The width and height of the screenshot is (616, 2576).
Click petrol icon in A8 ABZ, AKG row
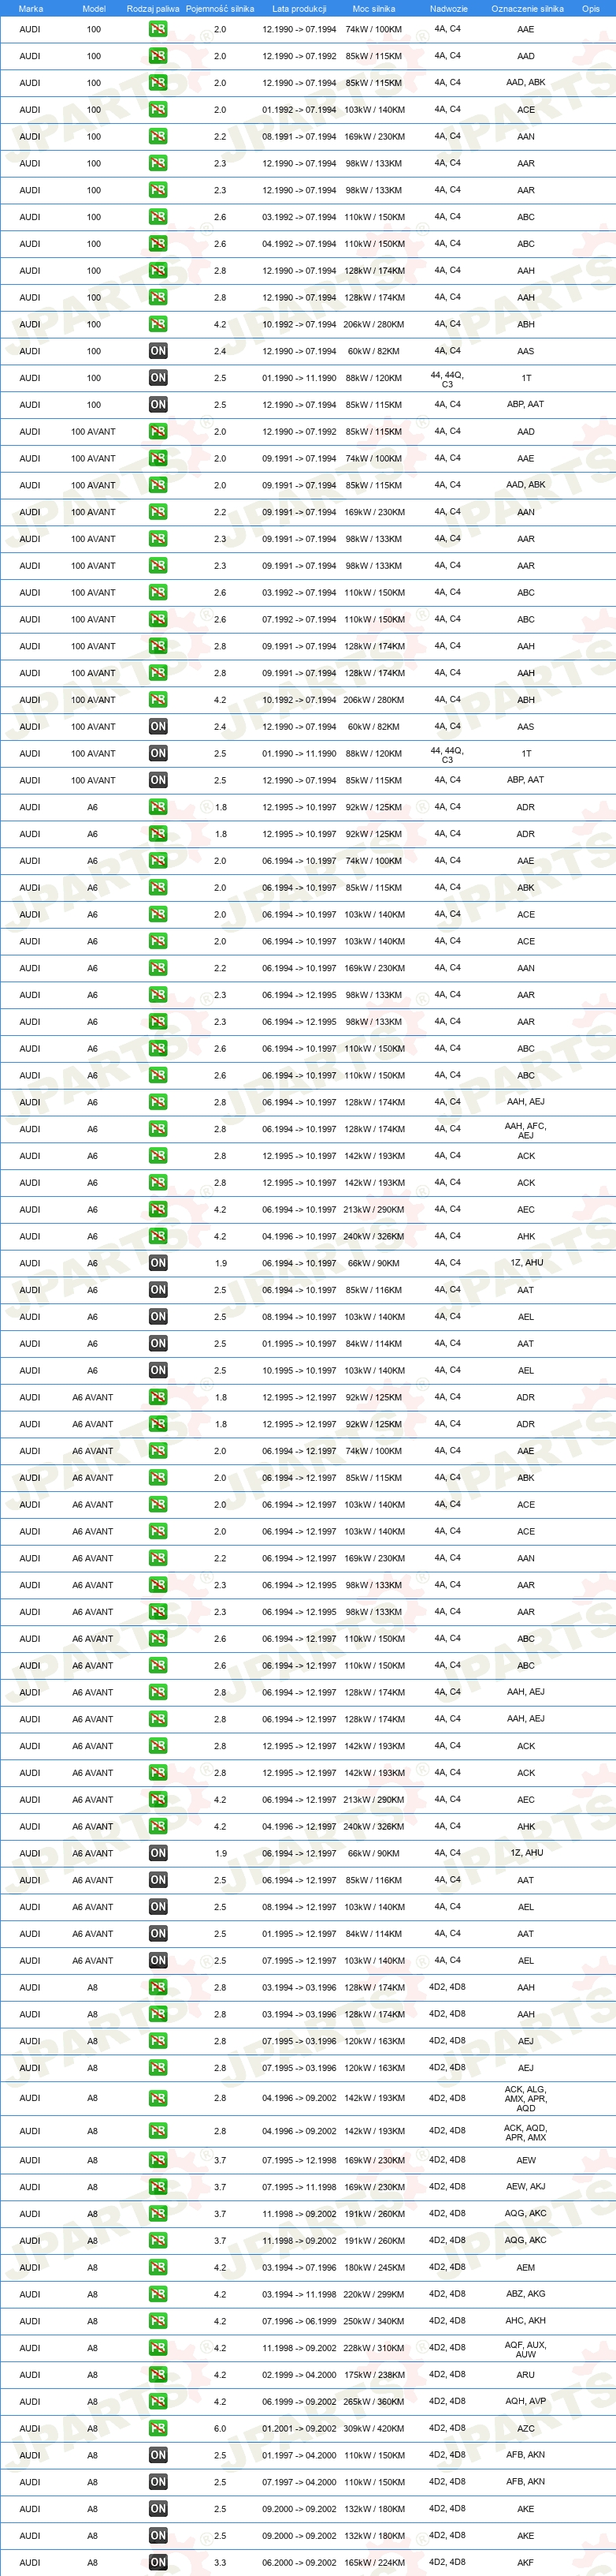coord(158,2295)
